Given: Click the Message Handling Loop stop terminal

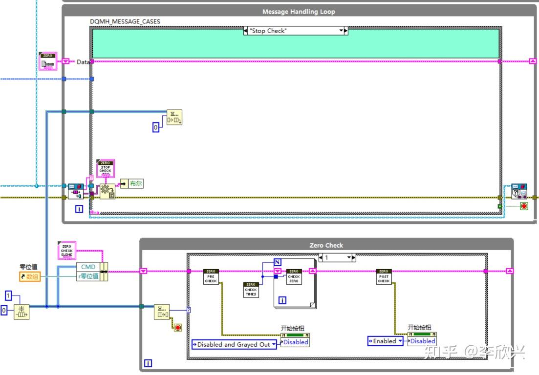Looking at the screenshot, I should 524,206.
